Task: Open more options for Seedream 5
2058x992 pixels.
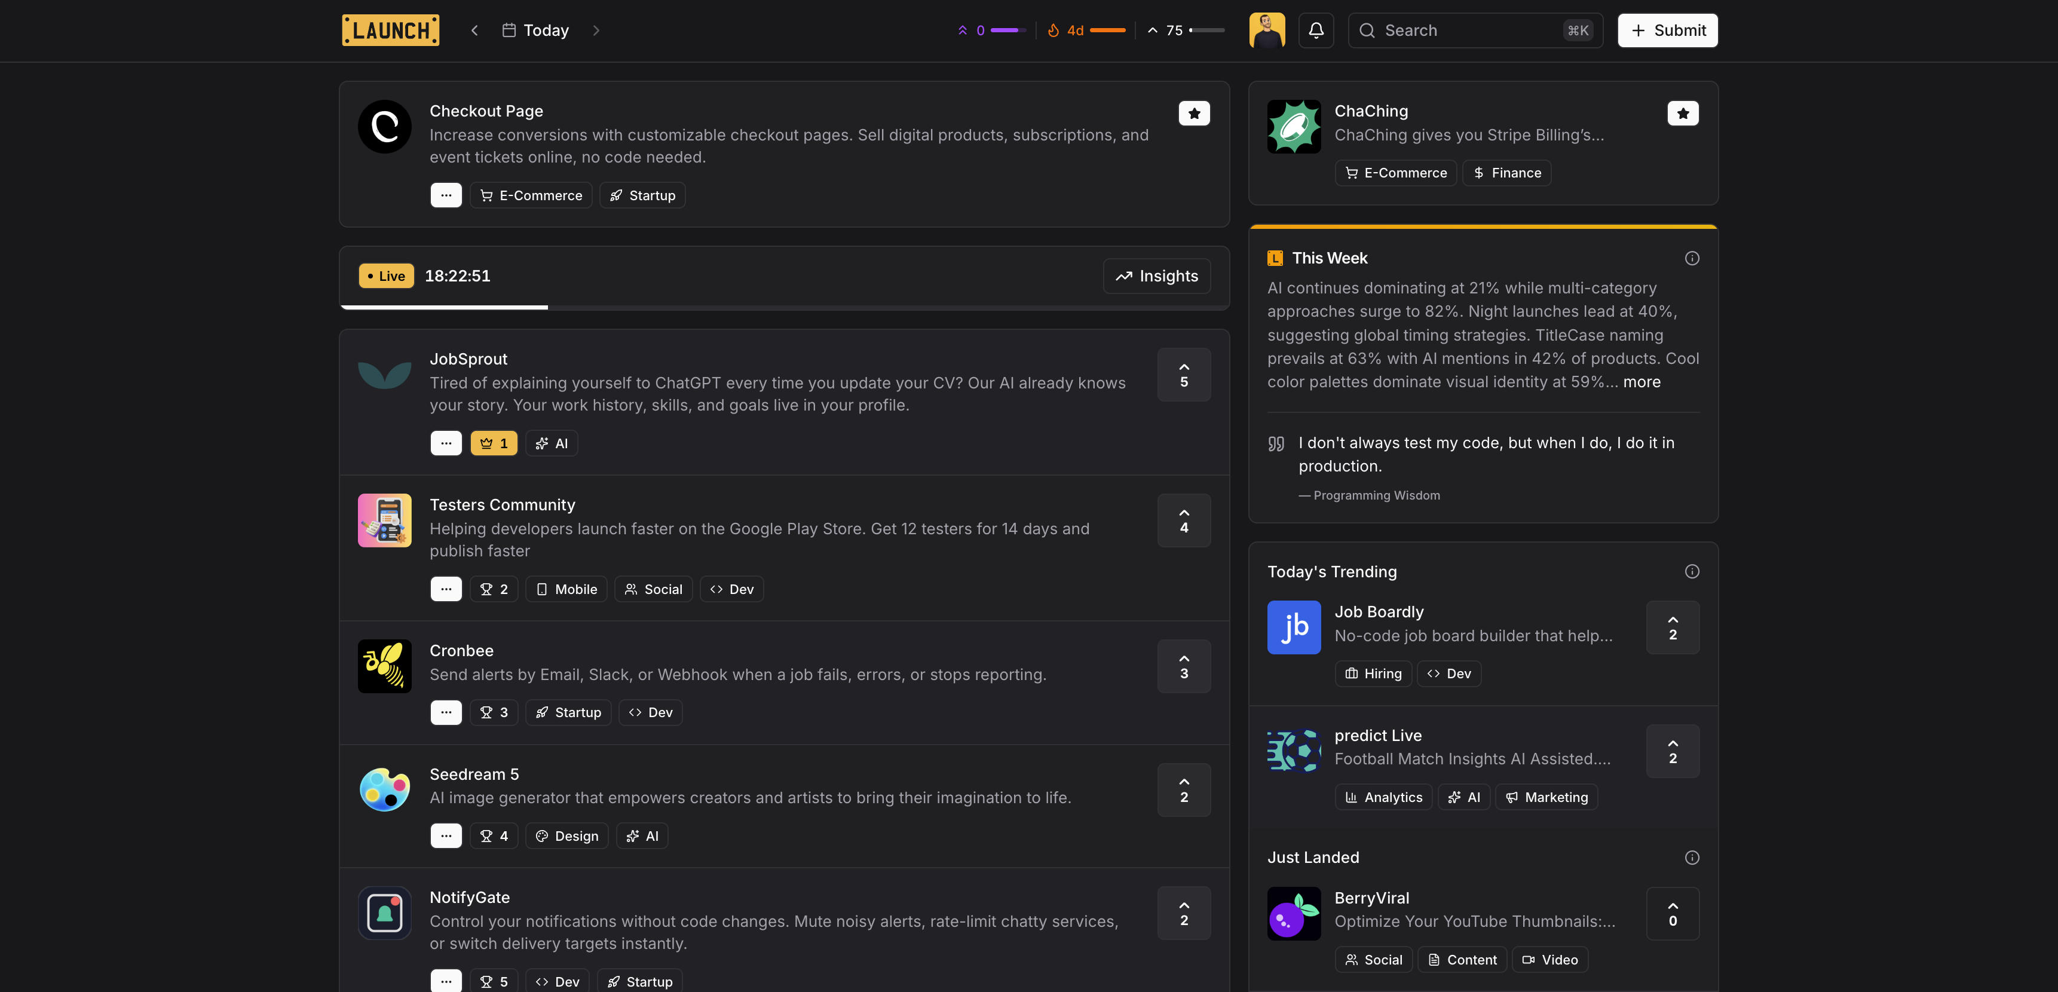Action: click(x=446, y=836)
